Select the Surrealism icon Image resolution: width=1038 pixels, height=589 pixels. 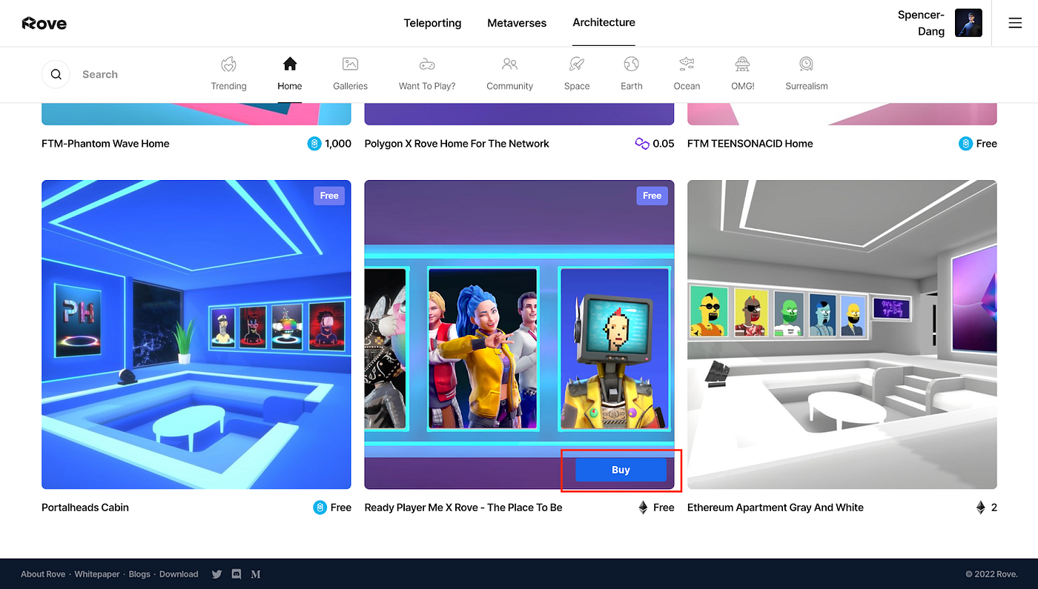(x=807, y=64)
